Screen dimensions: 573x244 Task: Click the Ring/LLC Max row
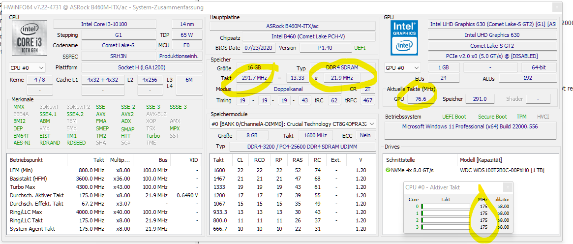pos(104,212)
